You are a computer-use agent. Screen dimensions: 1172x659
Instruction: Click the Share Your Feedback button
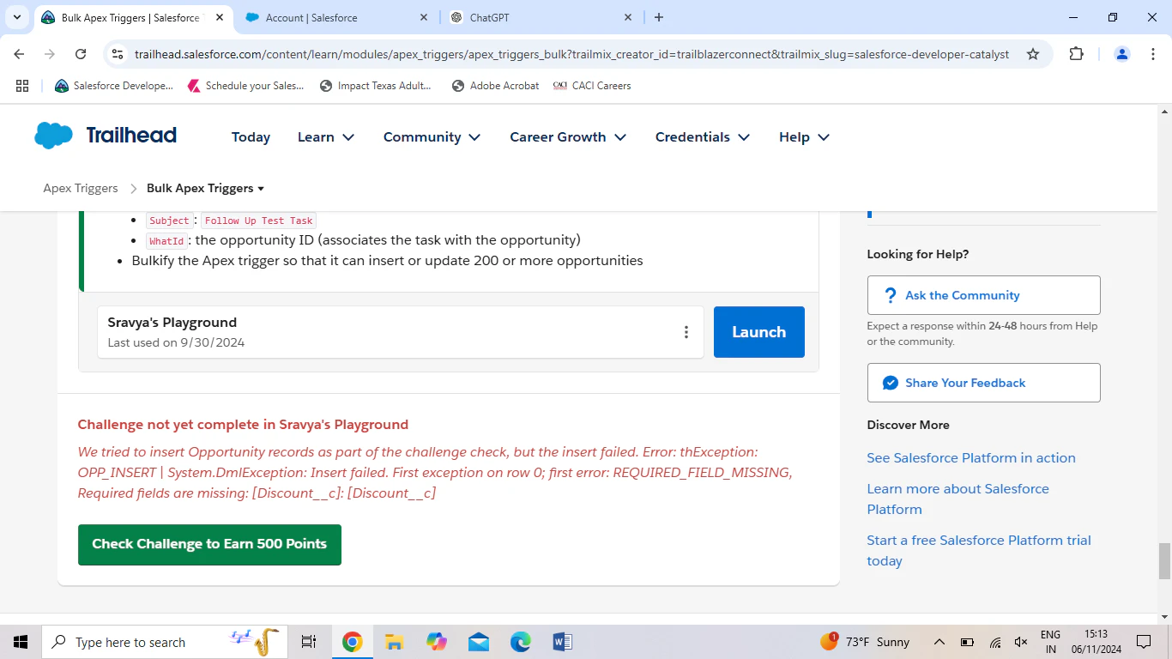point(983,383)
